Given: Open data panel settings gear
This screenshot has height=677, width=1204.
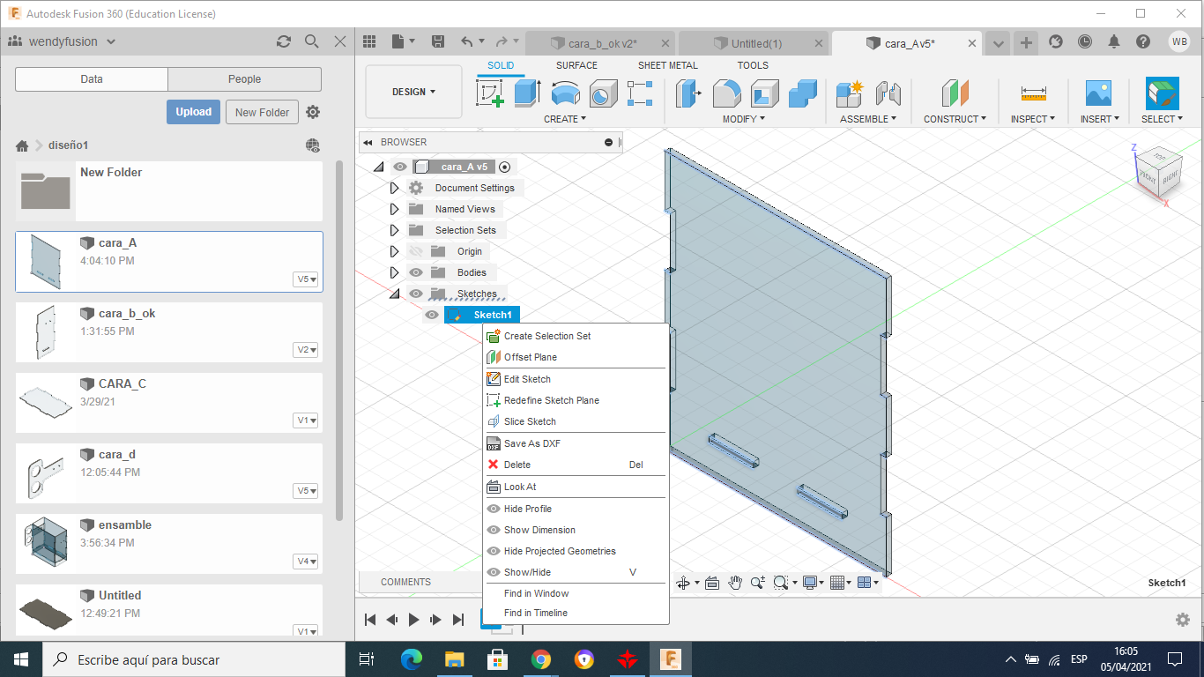Looking at the screenshot, I should (x=313, y=112).
